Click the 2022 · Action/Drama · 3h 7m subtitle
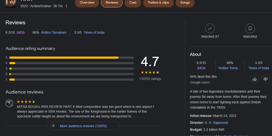 coord(41,6)
